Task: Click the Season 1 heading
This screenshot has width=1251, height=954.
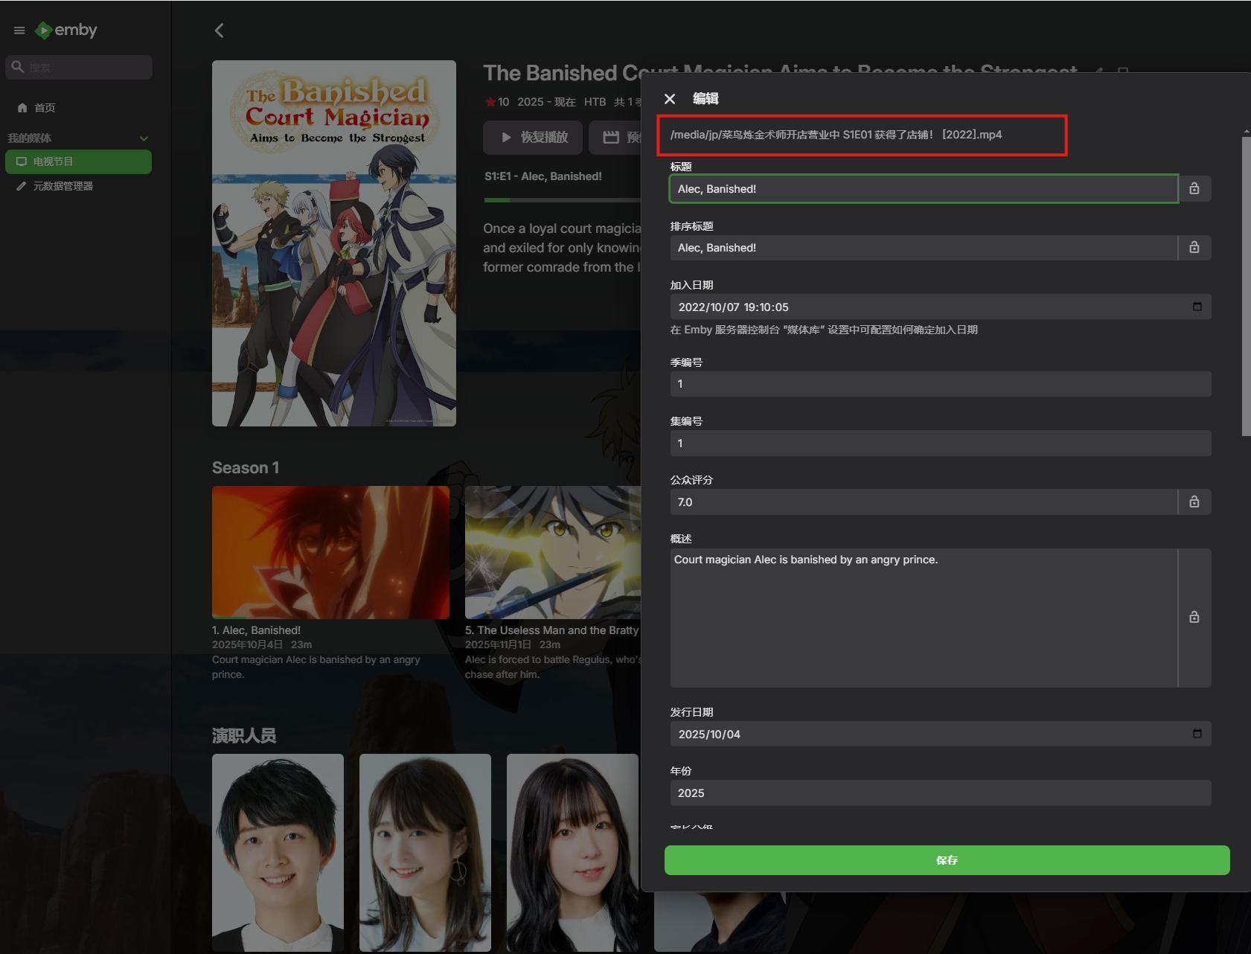Action: 246,467
